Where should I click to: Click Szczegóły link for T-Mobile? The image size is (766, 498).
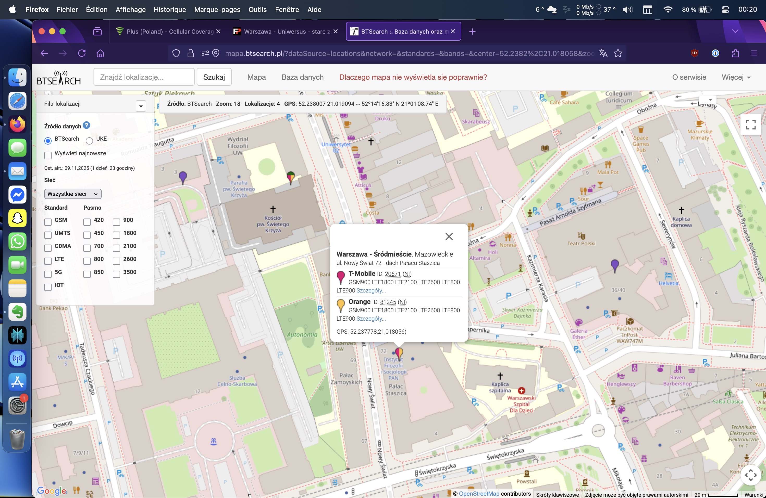point(371,290)
